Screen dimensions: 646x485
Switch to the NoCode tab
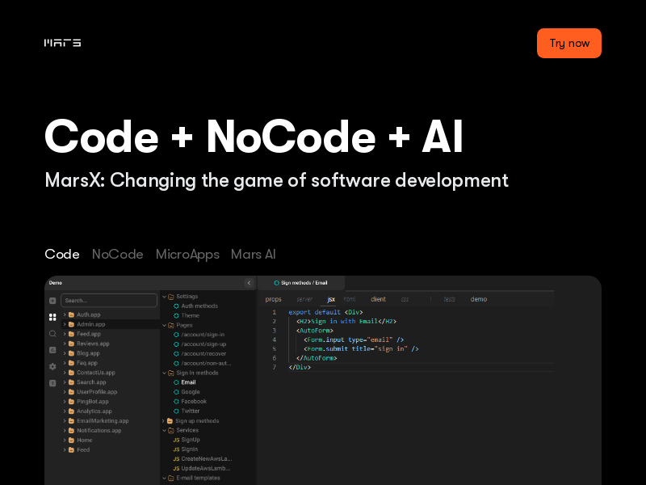pos(117,254)
